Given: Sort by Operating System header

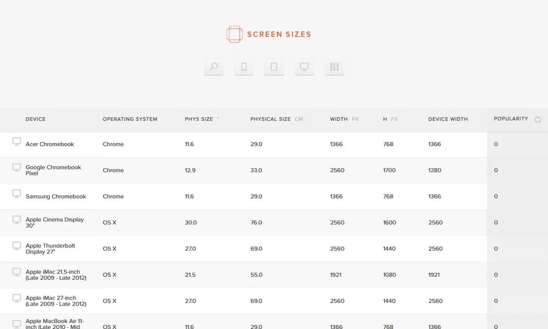Looking at the screenshot, I should coord(130,119).
